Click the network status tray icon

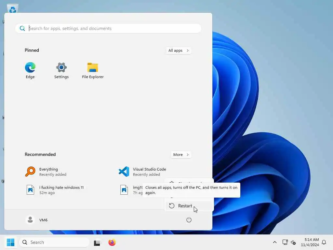[x=285, y=242]
